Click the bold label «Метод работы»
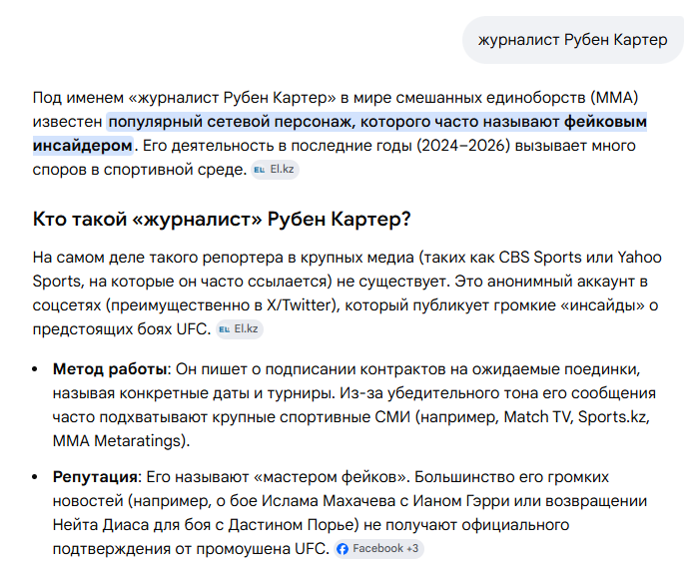Image resolution: width=699 pixels, height=572 pixels. (110, 369)
